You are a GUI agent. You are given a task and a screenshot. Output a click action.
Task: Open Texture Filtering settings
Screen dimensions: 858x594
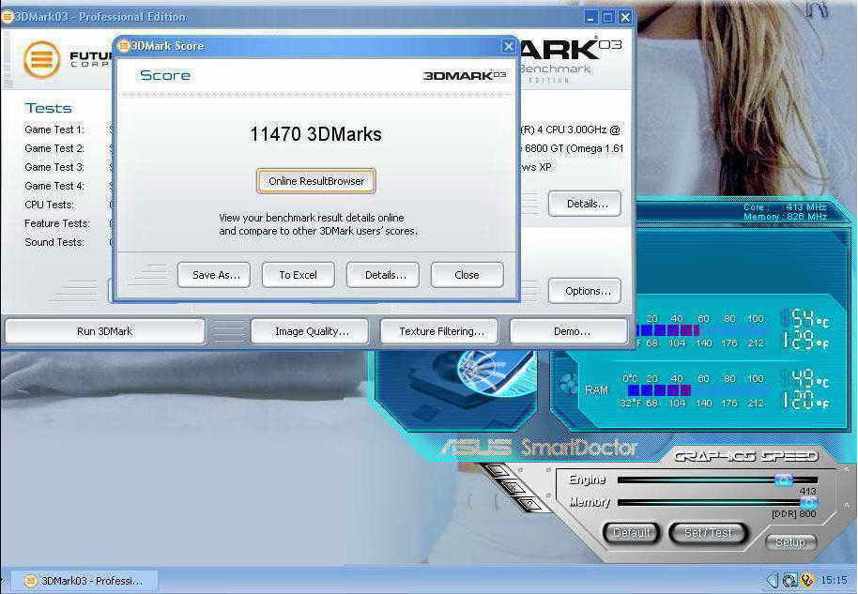(439, 331)
